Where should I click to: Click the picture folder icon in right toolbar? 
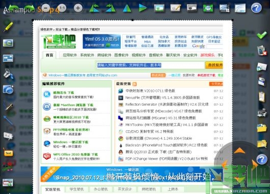[262, 128]
